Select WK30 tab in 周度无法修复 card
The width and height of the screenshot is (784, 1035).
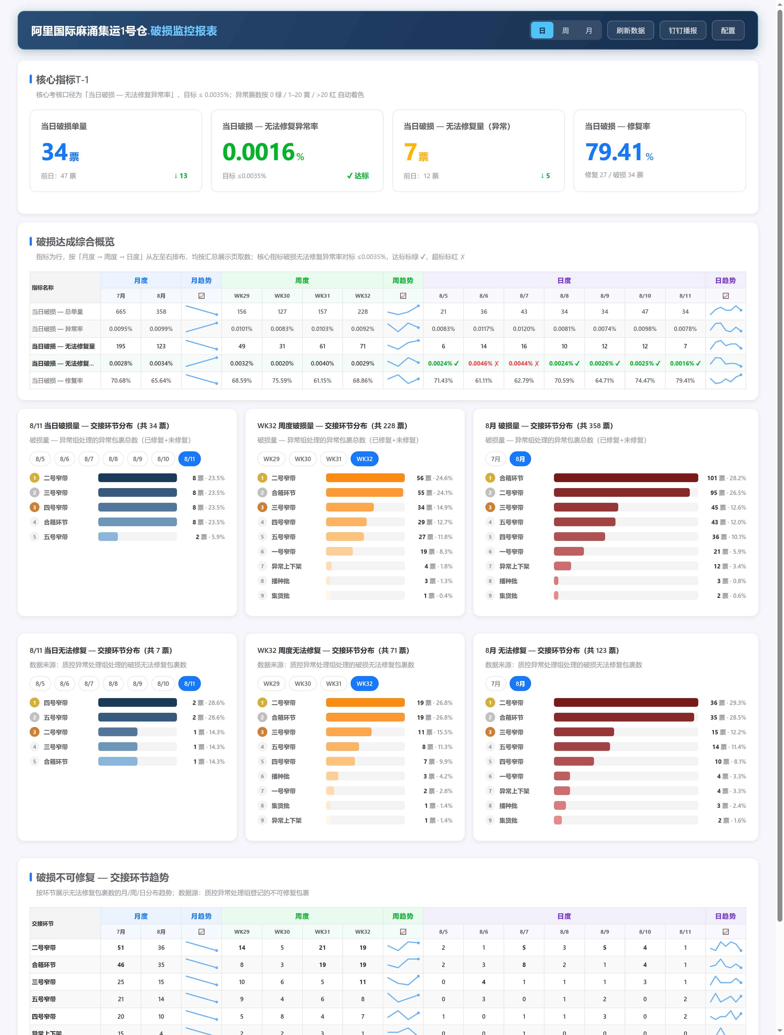303,683
